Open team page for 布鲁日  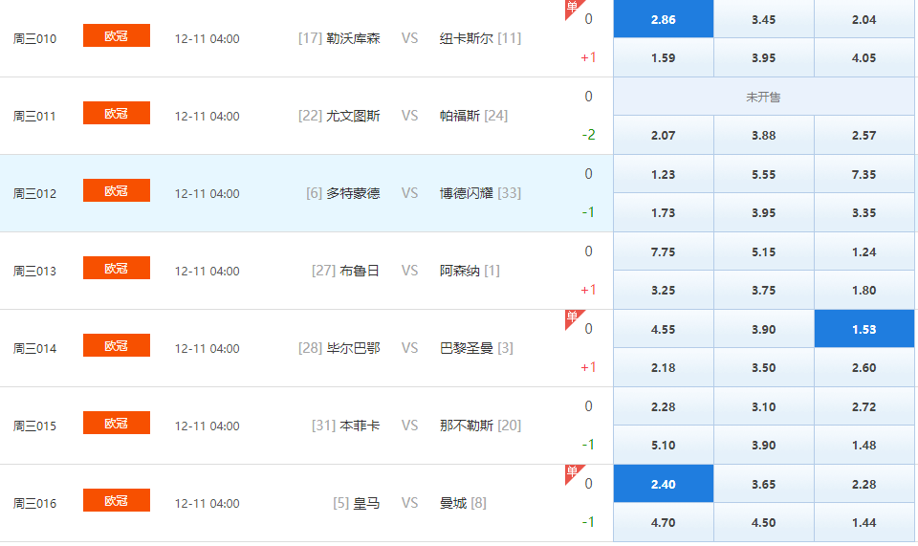pyautogui.click(x=360, y=271)
